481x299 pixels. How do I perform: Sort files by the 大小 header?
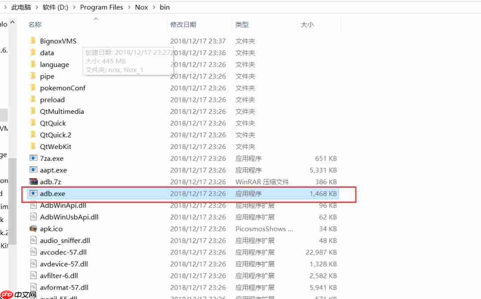click(x=307, y=24)
